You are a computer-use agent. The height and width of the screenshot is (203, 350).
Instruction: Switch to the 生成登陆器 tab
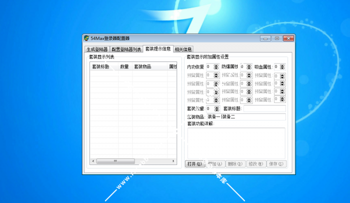(x=97, y=49)
